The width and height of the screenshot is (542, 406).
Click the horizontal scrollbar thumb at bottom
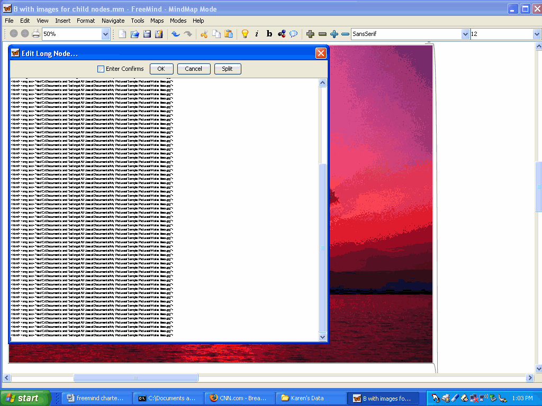(x=135, y=378)
